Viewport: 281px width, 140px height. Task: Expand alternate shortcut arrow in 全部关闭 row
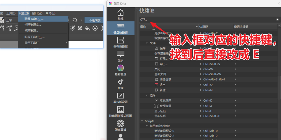235,74
